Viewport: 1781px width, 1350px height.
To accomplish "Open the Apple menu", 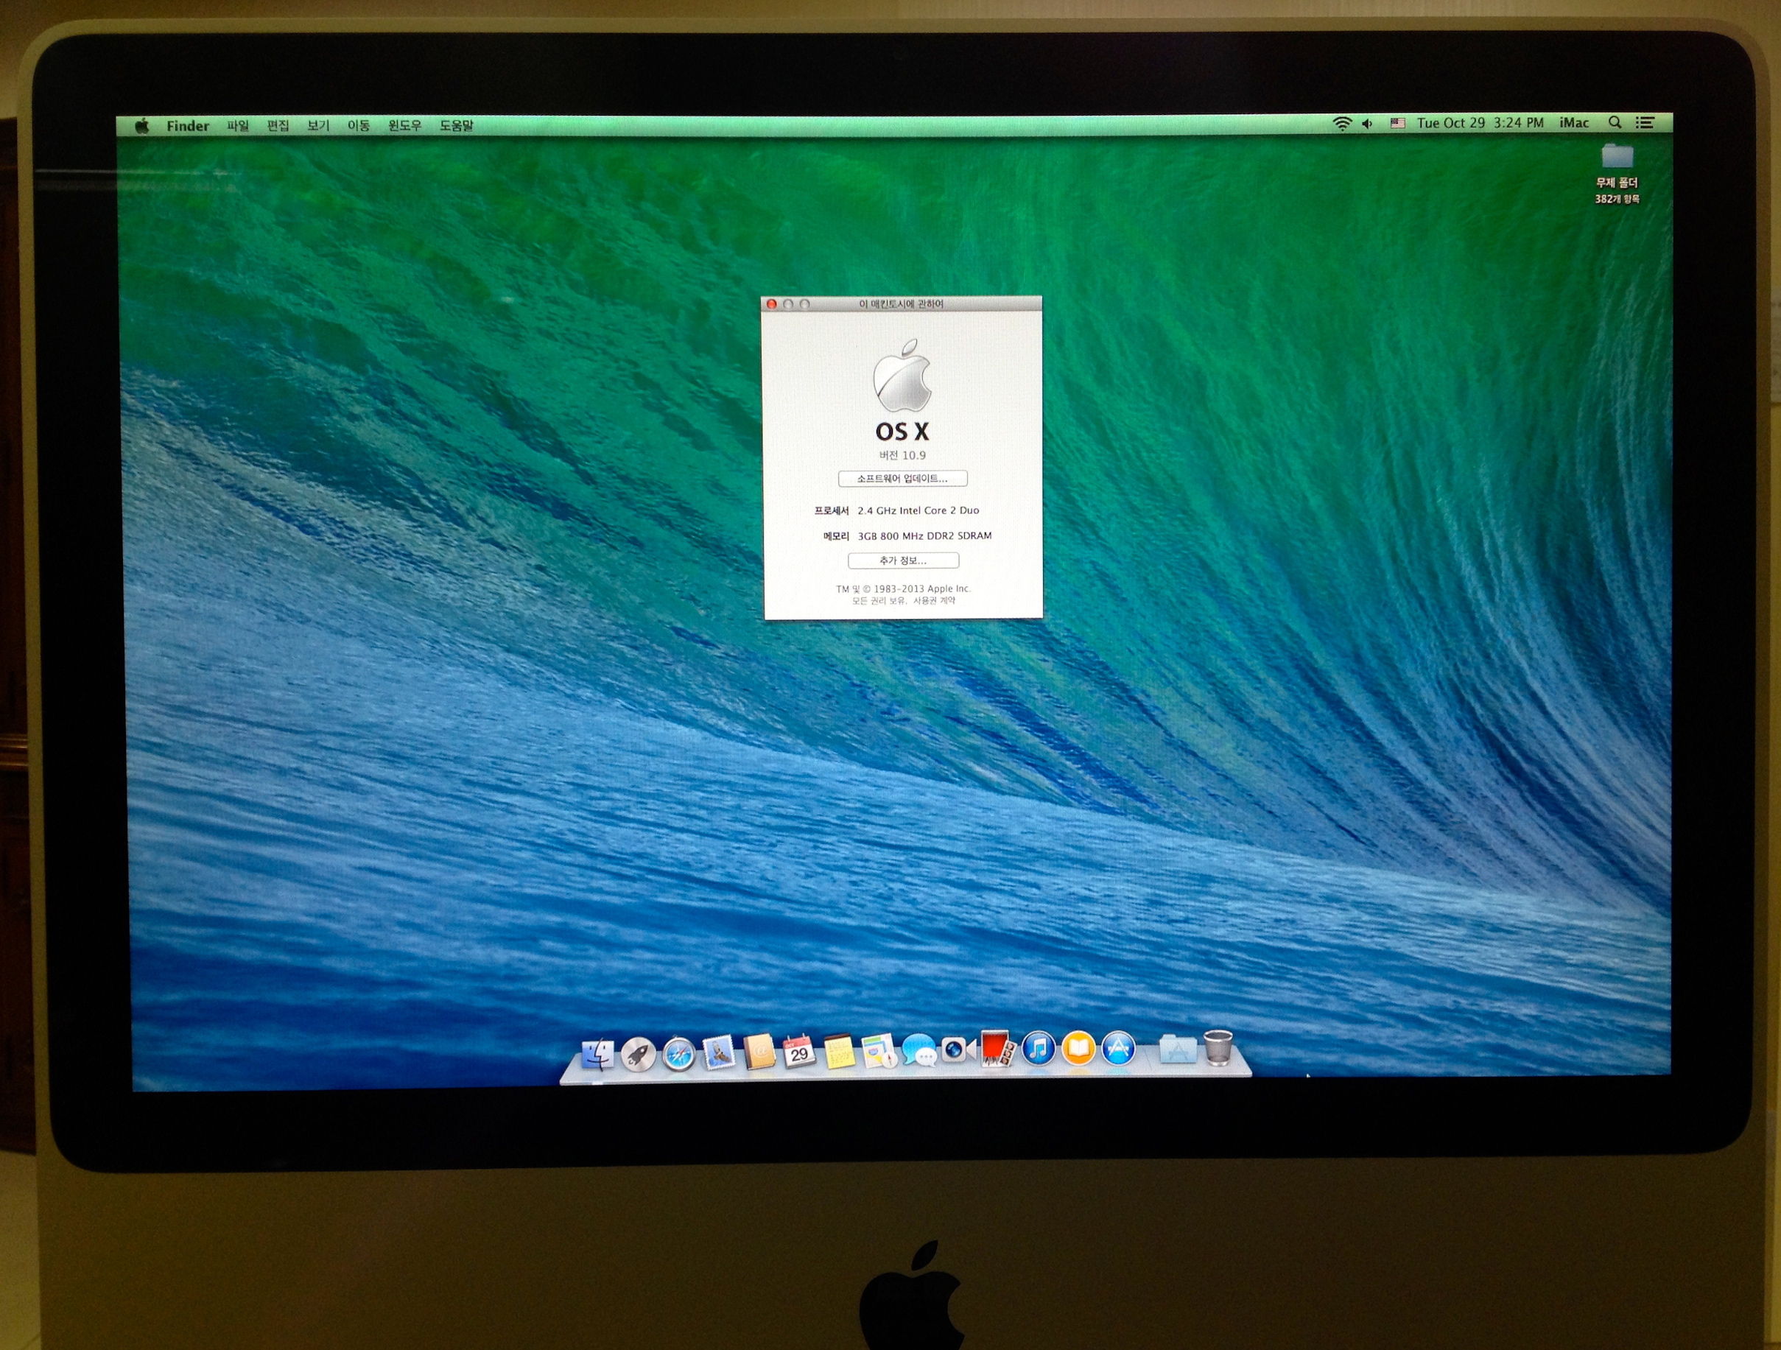I will click(x=142, y=126).
